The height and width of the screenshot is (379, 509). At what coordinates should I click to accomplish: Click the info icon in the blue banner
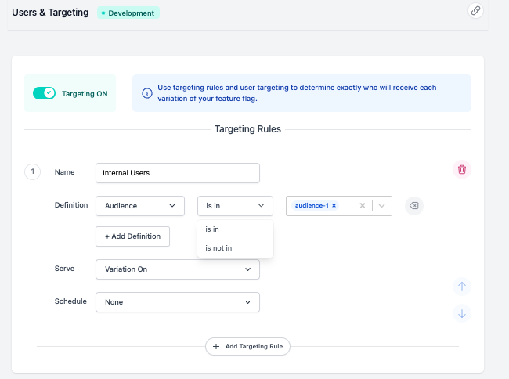(x=146, y=93)
